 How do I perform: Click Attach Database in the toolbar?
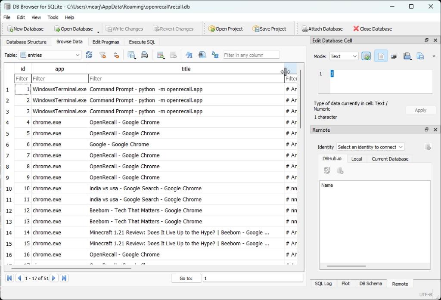coord(322,29)
